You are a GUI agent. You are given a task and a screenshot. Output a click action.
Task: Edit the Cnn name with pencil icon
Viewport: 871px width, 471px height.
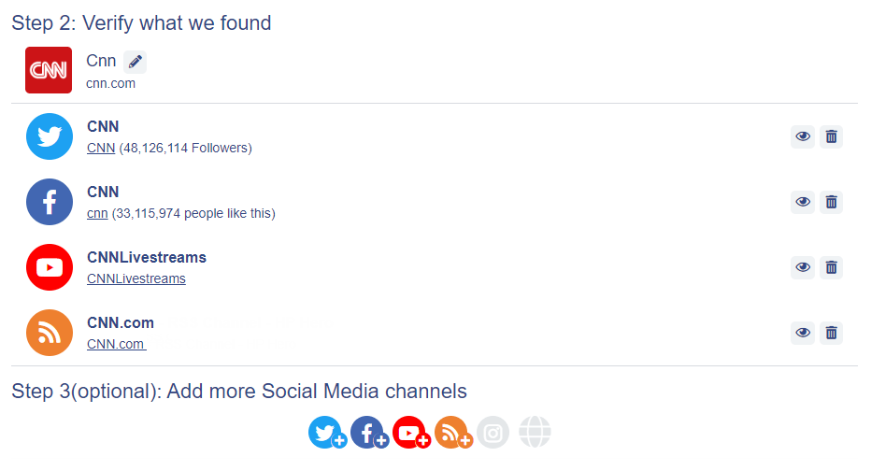click(135, 62)
